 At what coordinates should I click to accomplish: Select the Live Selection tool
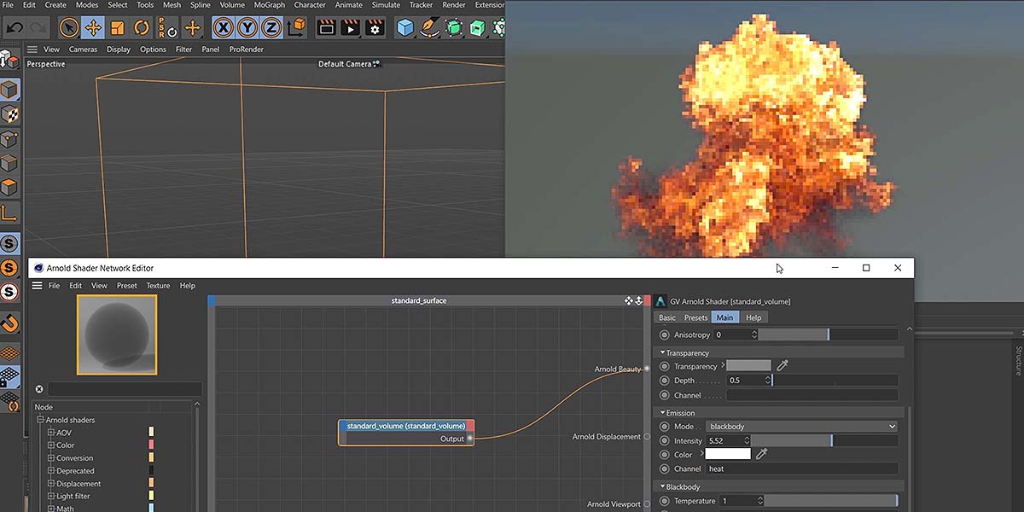coord(69,28)
